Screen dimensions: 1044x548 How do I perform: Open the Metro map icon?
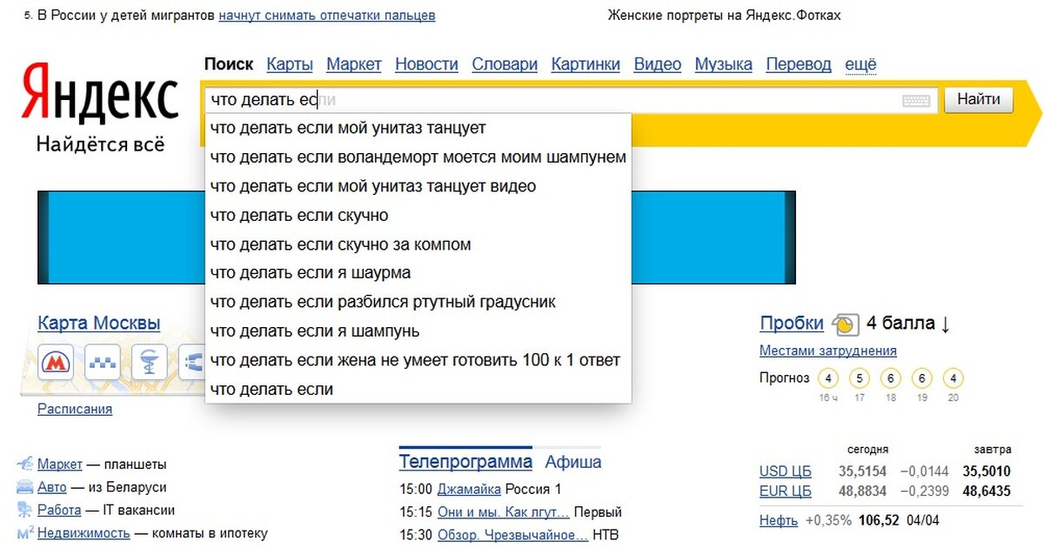[57, 363]
